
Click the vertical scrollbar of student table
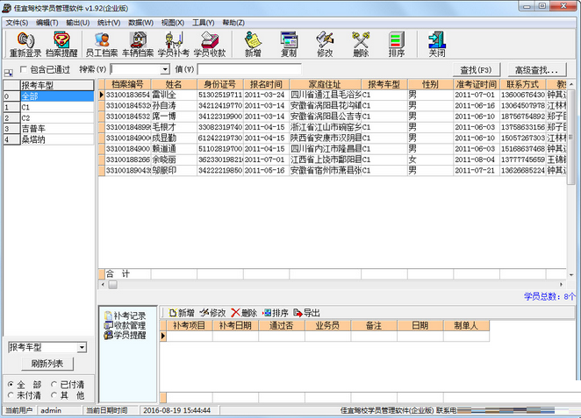pos(570,137)
